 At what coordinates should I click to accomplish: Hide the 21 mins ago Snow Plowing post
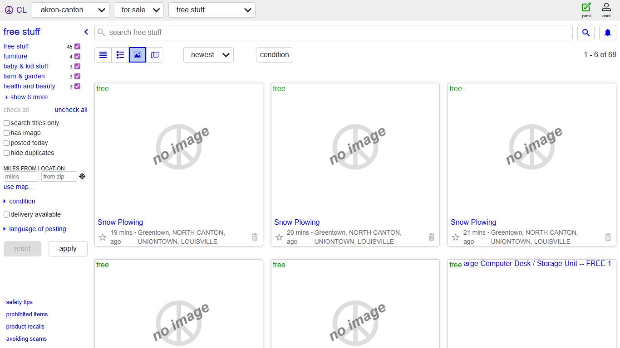coord(608,237)
